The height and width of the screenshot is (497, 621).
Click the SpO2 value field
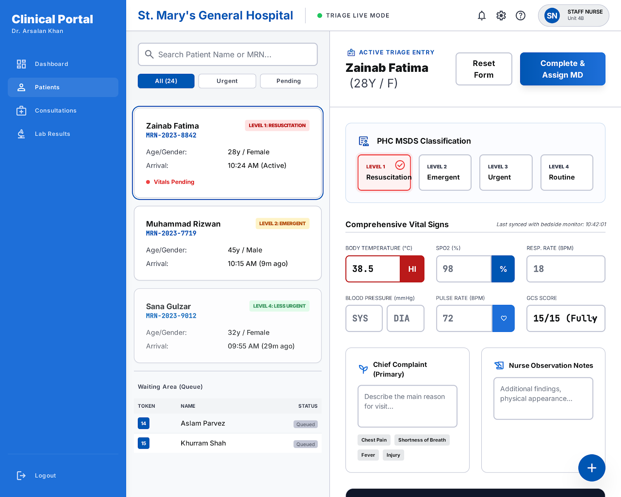point(464,269)
